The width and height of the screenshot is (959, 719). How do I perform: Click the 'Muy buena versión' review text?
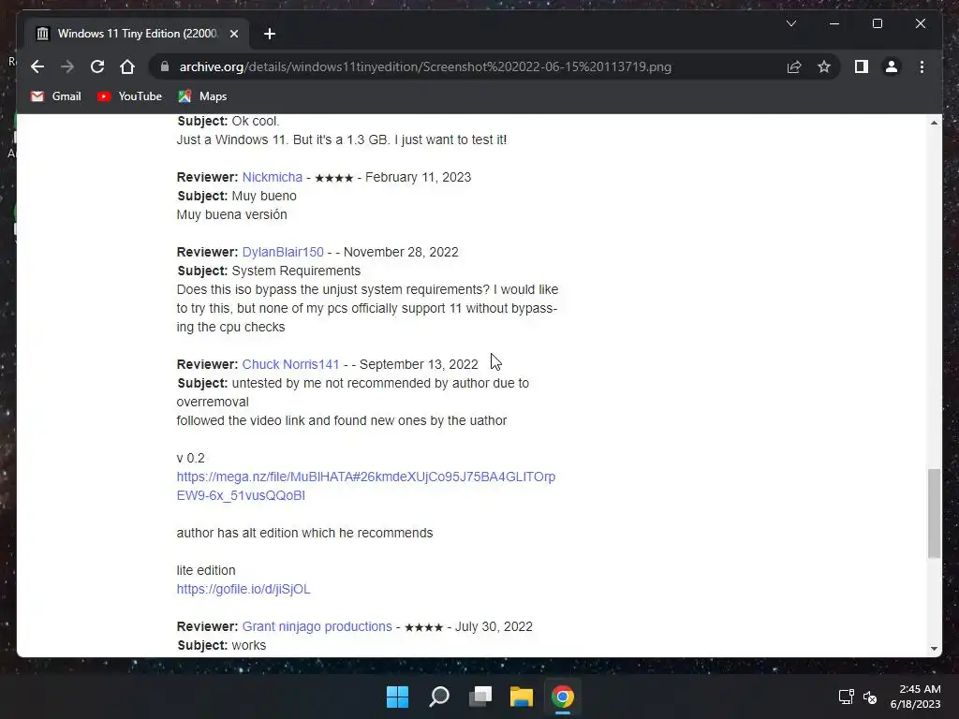(232, 214)
